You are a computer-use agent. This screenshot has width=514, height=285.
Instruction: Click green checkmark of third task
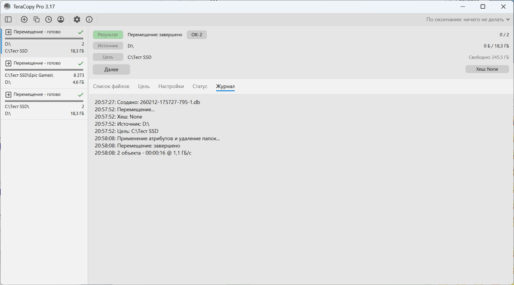[x=81, y=95]
